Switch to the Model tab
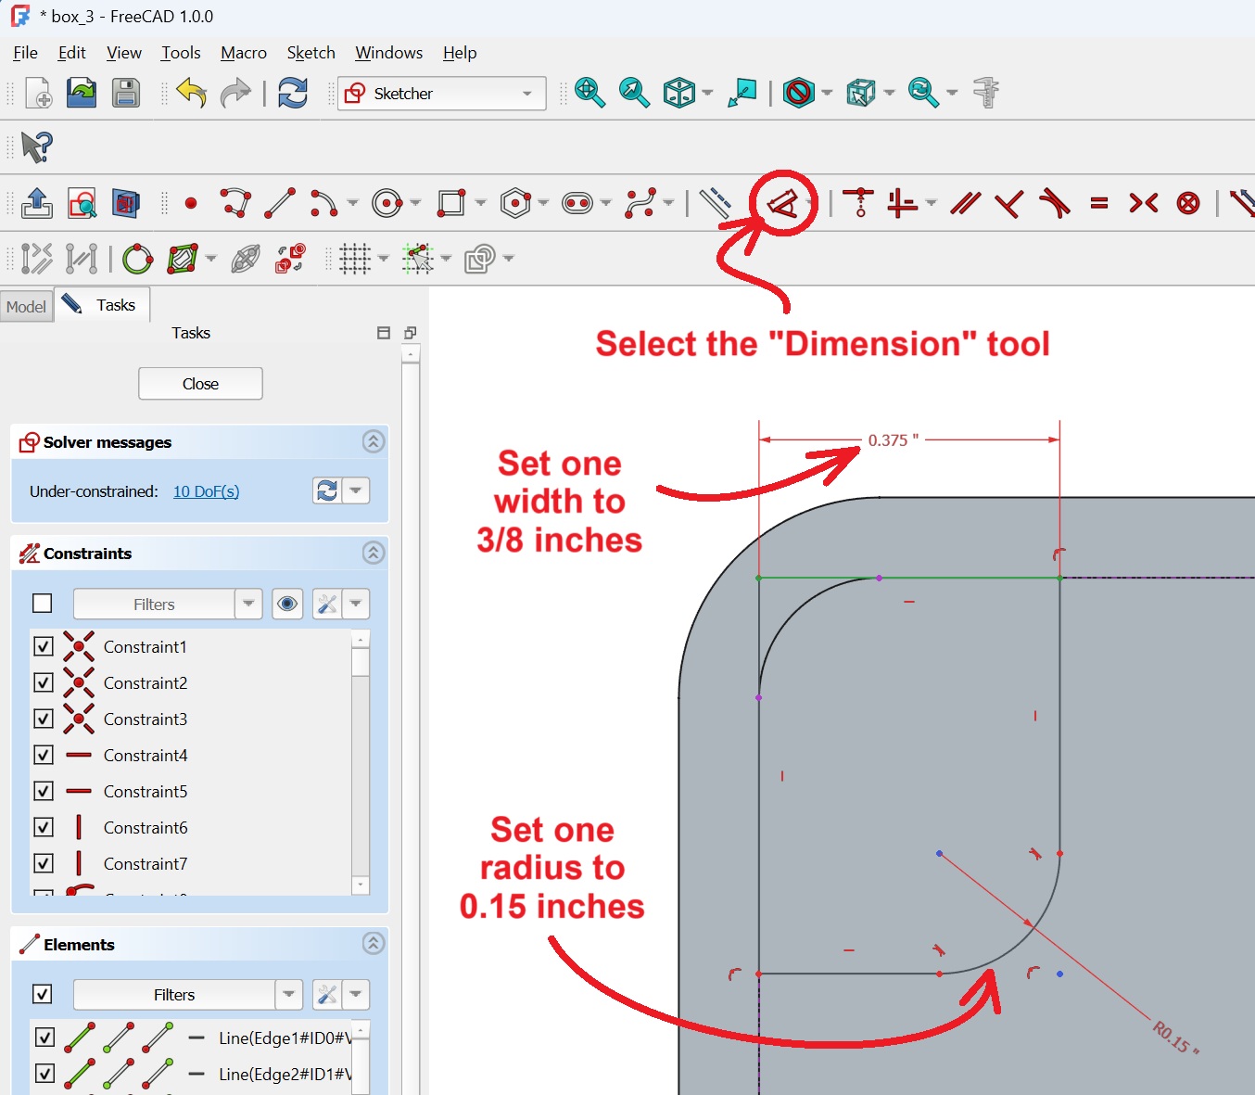 tap(26, 306)
